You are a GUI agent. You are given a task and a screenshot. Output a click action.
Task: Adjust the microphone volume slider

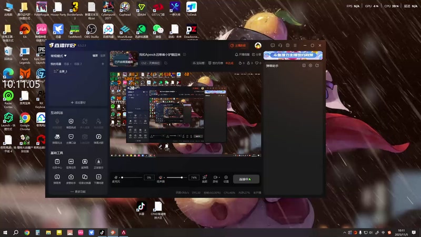[132, 177]
